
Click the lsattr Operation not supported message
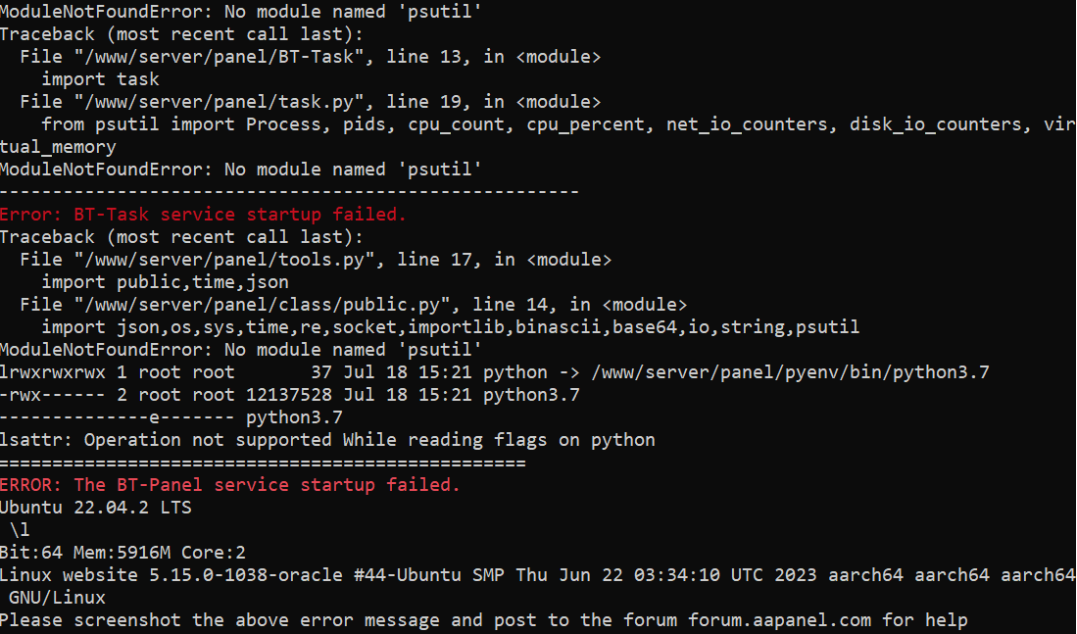(x=327, y=440)
